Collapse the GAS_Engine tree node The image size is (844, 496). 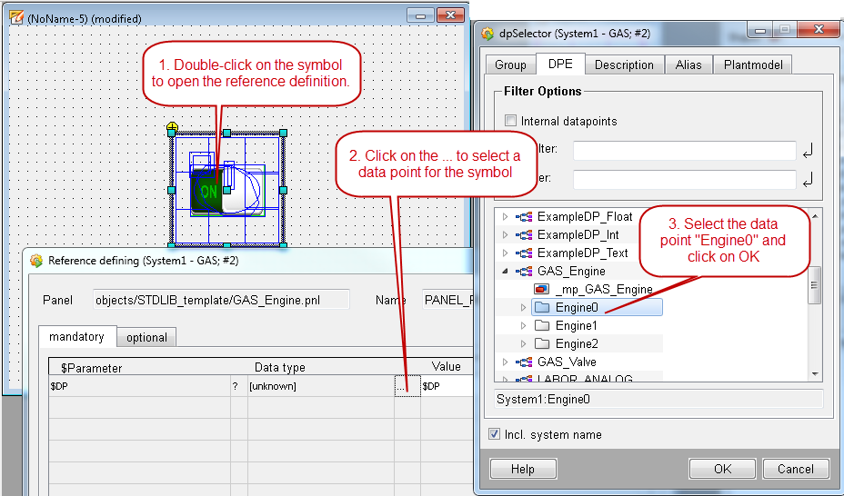point(507,271)
